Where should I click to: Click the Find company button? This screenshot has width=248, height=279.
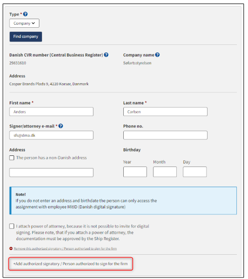click(x=26, y=37)
